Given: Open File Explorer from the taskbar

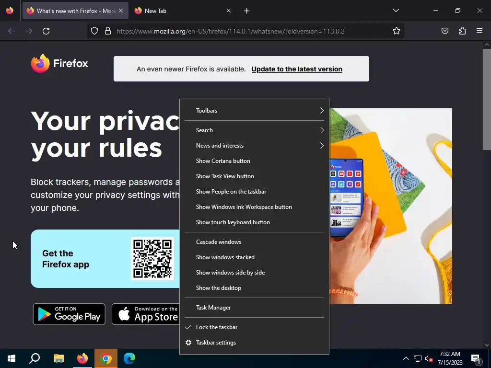Looking at the screenshot, I should (x=58, y=358).
